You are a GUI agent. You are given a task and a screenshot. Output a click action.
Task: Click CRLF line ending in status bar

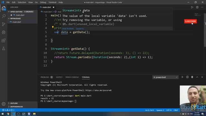click(x=176, y=110)
